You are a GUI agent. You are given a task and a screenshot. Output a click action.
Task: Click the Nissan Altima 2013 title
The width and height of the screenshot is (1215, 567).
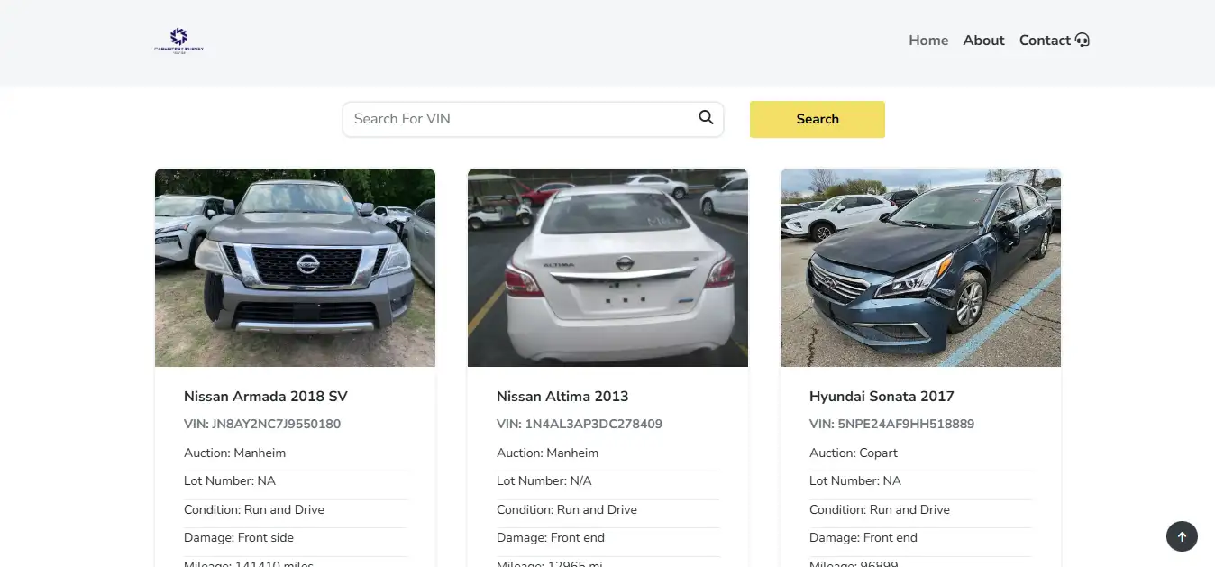[562, 397]
